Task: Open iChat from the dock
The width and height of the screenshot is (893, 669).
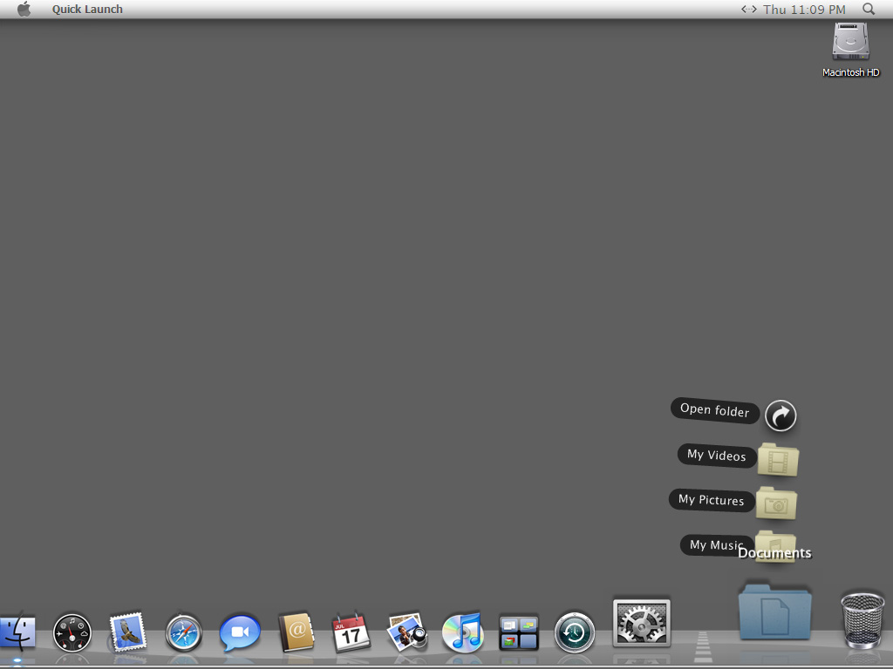Action: [x=240, y=632]
